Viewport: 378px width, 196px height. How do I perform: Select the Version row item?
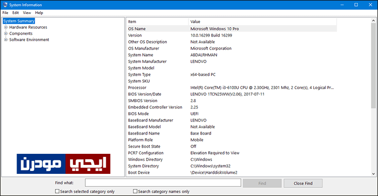[x=232, y=35]
